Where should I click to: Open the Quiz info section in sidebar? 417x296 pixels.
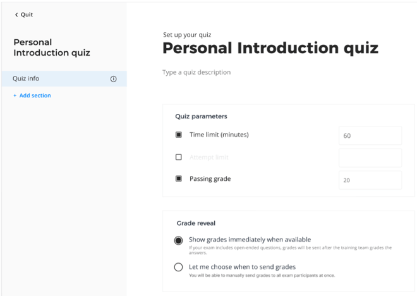pos(64,78)
